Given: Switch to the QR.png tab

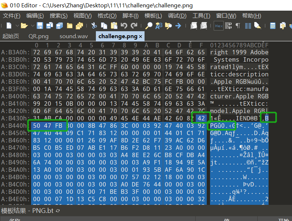Looking at the screenshot, I should point(38,36).
